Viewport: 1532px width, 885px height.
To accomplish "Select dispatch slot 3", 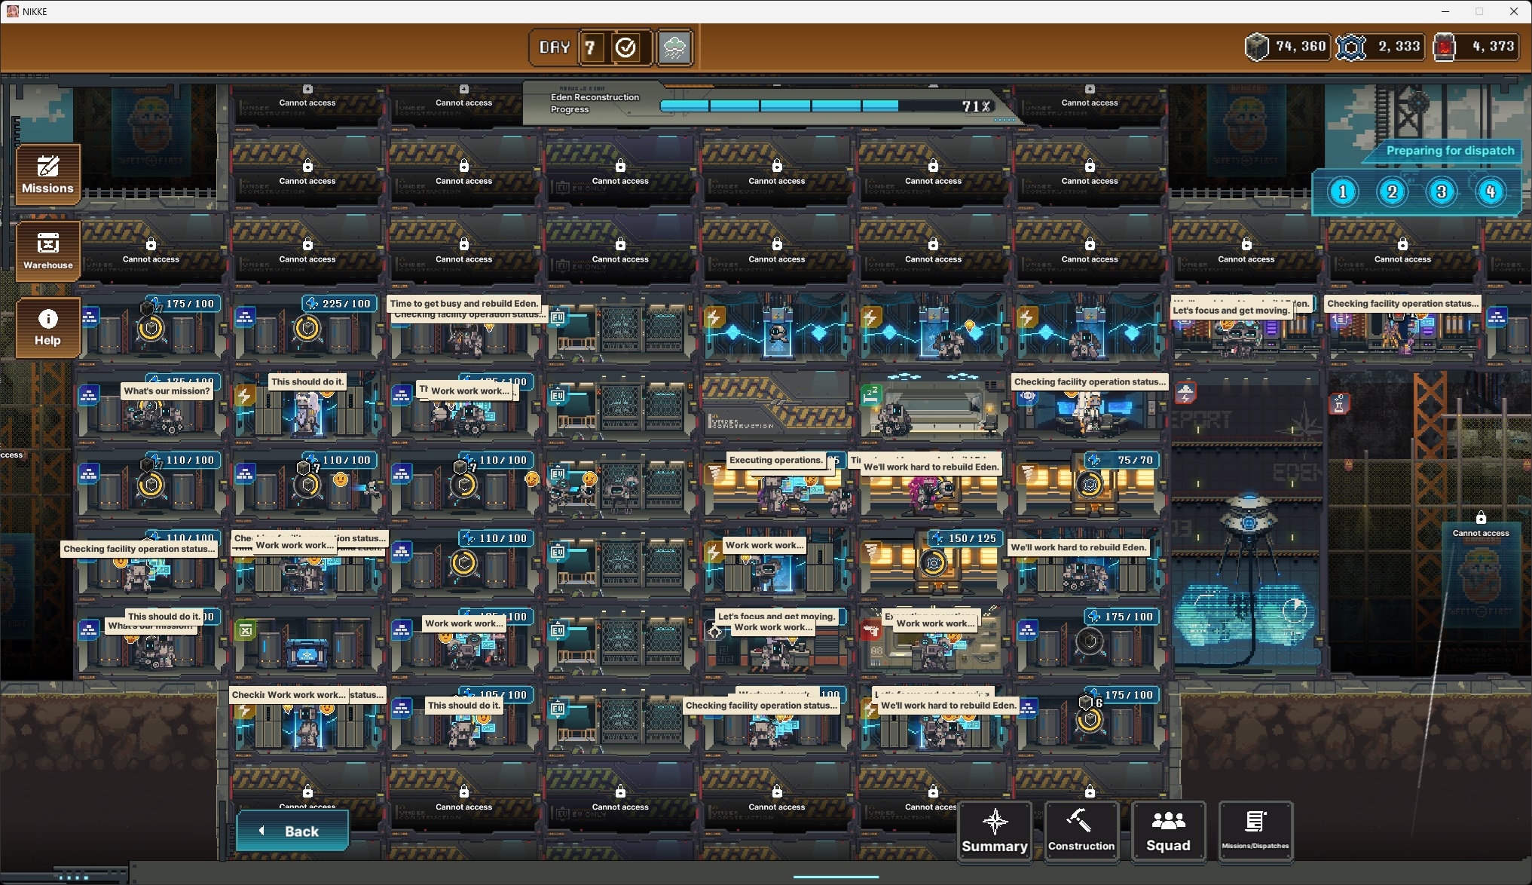I will 1441,191.
